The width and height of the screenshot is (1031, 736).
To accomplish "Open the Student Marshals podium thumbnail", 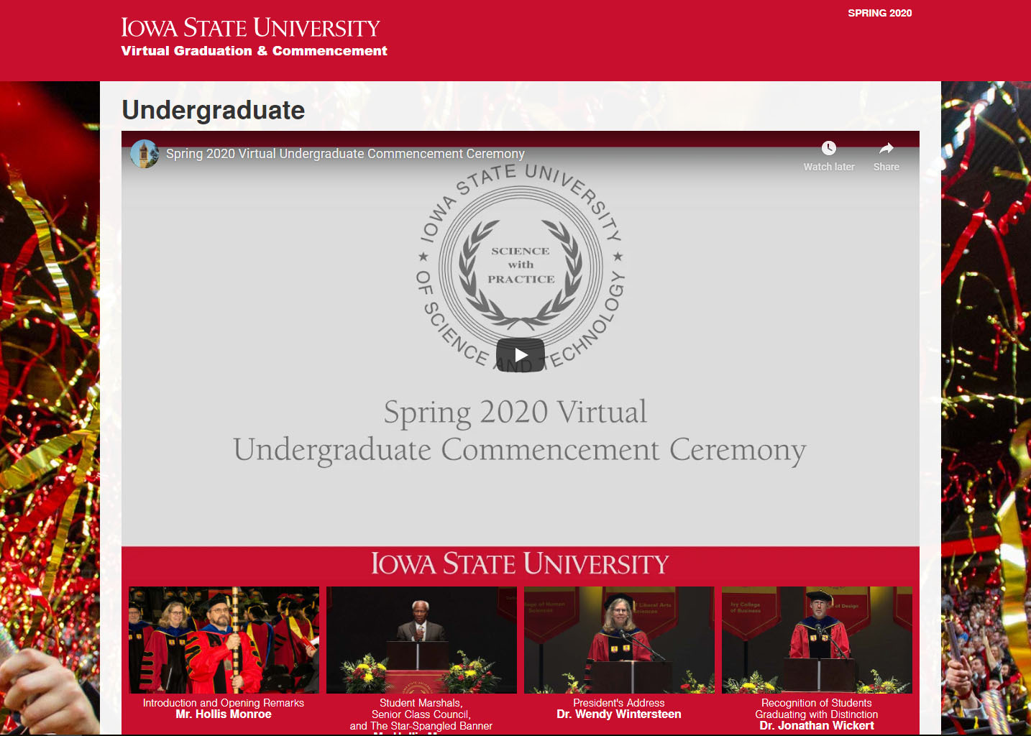I will tap(421, 640).
